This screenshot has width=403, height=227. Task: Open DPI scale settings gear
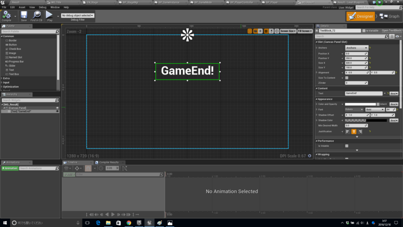pos(310,156)
